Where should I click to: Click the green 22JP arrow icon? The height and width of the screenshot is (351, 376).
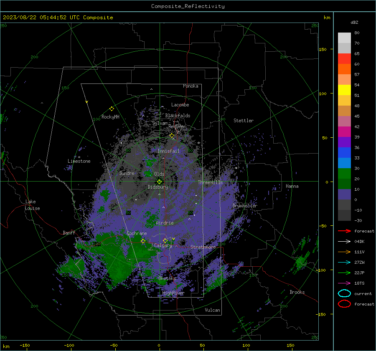point(344,273)
